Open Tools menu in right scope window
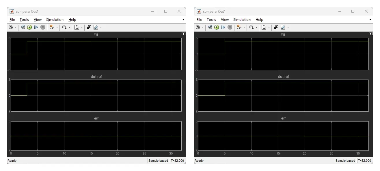Screen dimensions: 380x171 coord(211,20)
